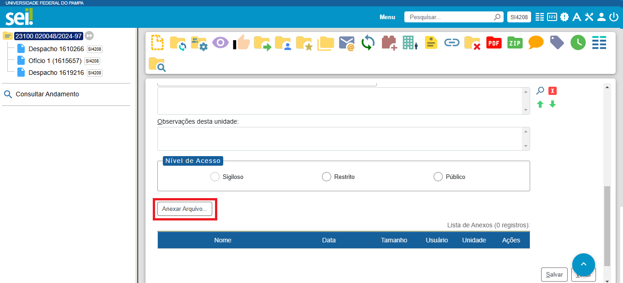623x283 pixels.
Task: Click the Anexar Arquivo button
Action: [x=185, y=209]
